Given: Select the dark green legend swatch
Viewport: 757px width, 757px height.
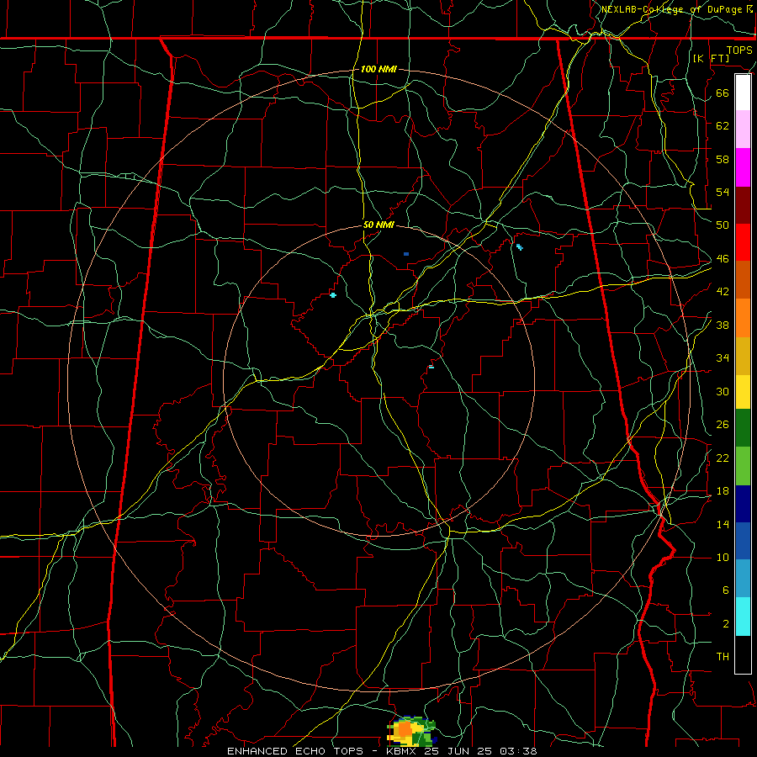Looking at the screenshot, I should click(743, 428).
